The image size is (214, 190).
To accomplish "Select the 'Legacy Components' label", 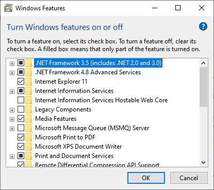I will (x=63, y=109).
